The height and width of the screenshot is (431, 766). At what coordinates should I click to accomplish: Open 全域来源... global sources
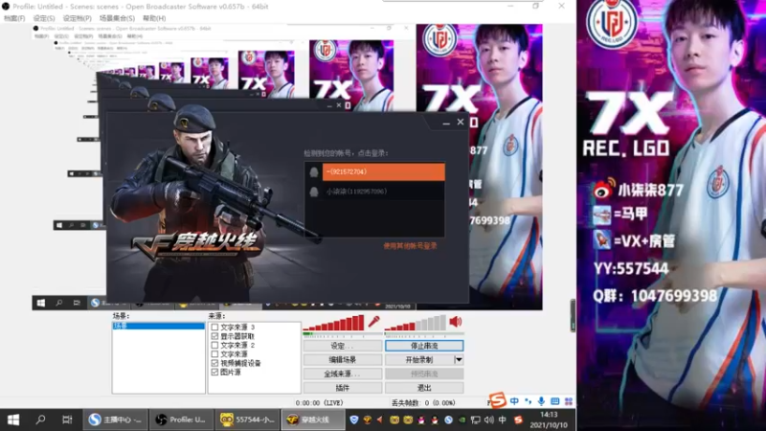[x=343, y=374]
